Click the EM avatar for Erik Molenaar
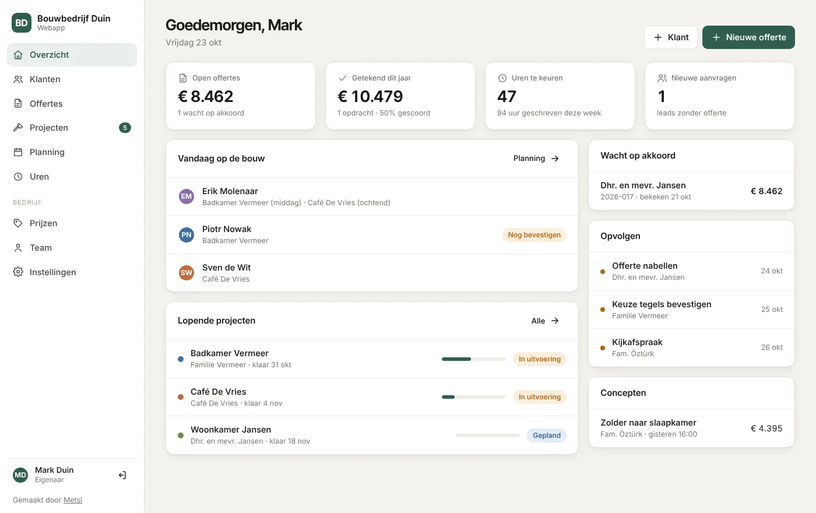Viewport: 816px width, 513px height. [x=187, y=196]
